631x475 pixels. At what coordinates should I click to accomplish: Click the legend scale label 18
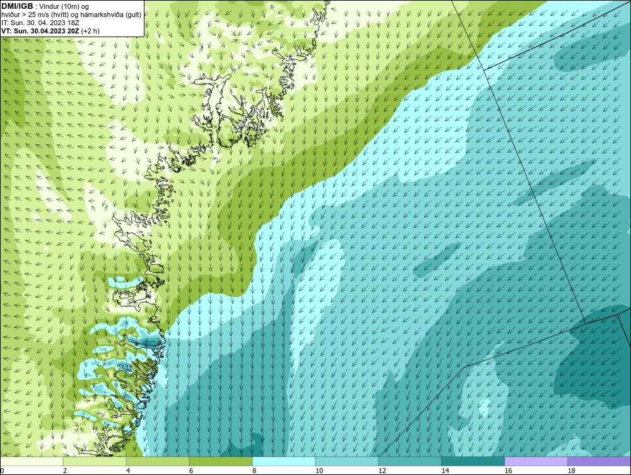click(x=571, y=471)
